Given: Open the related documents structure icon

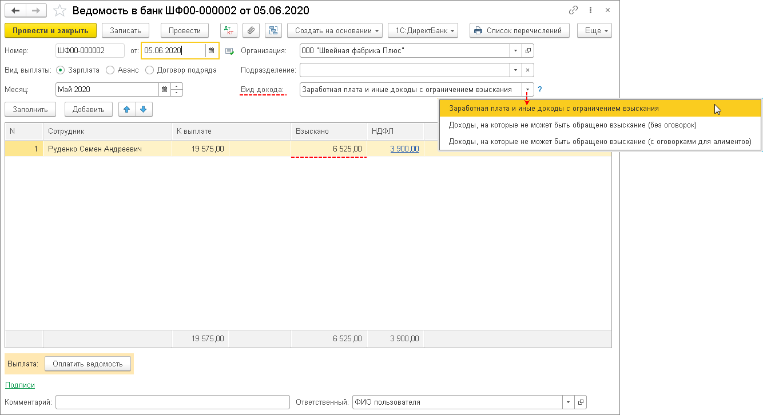Looking at the screenshot, I should [x=273, y=30].
